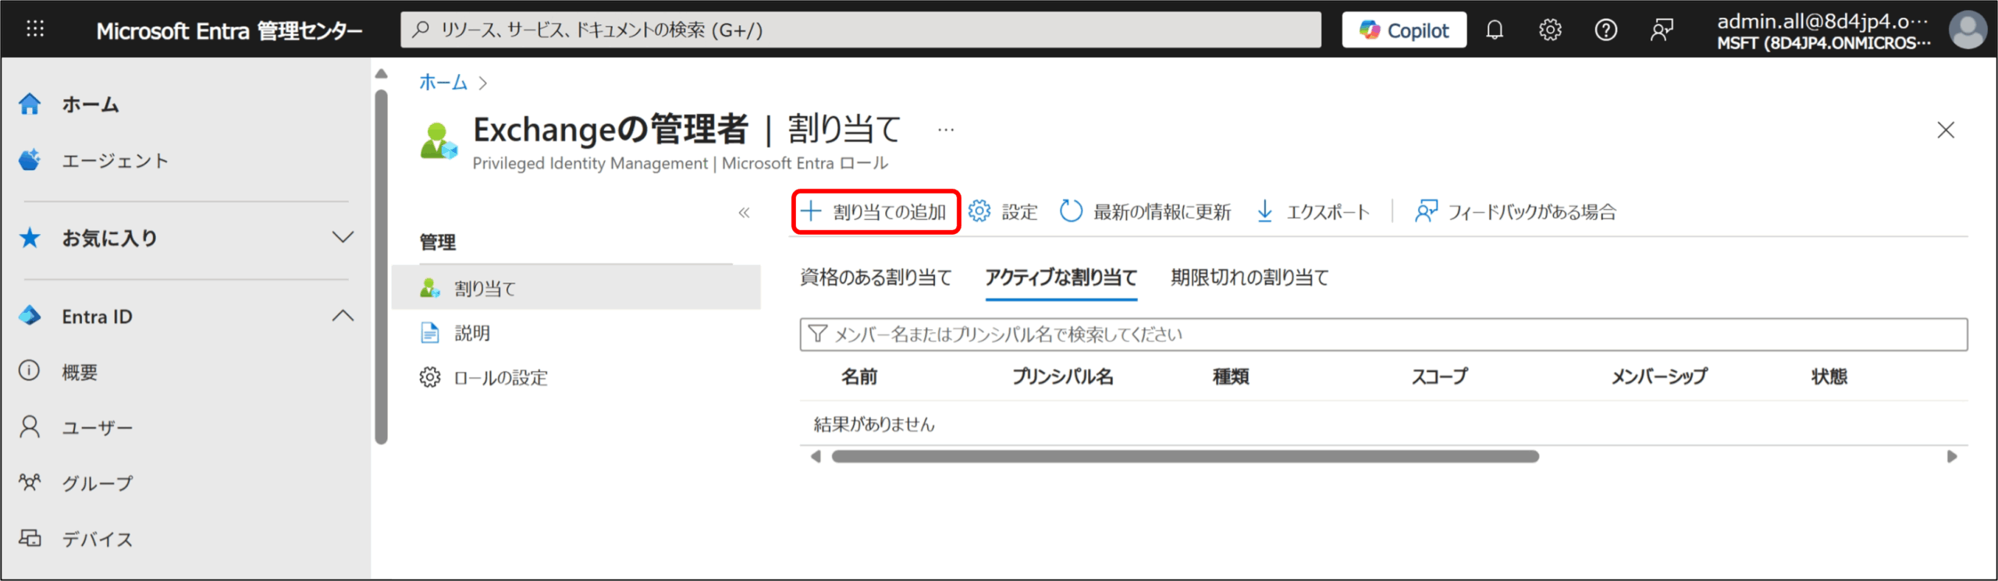Click the member name search filter field
Screen dimensions: 1998x581
[x=1381, y=335]
